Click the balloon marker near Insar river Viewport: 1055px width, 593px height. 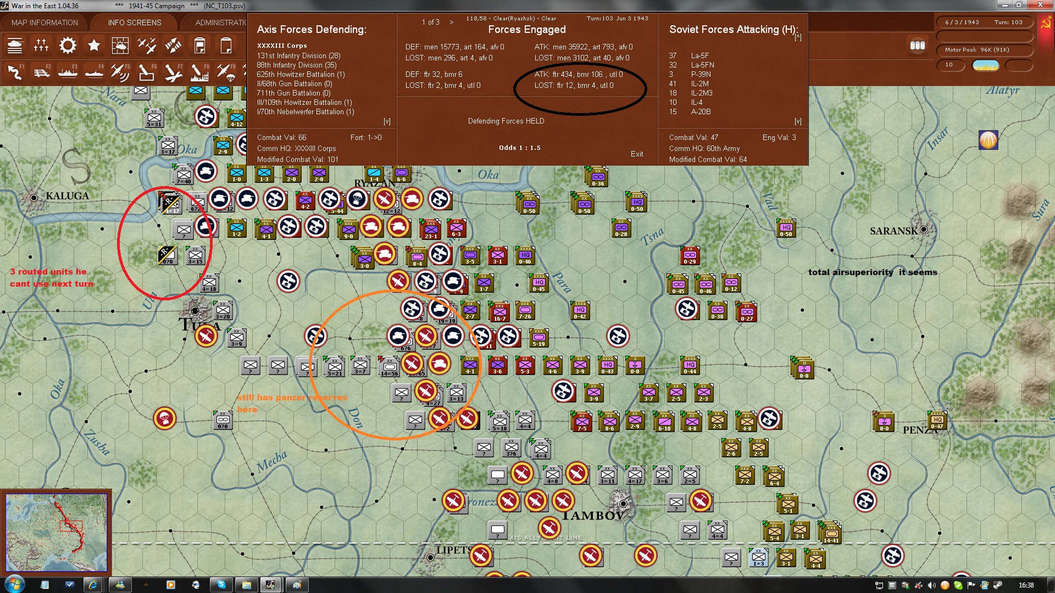(988, 140)
